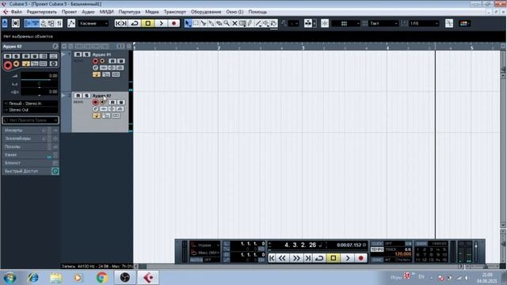This screenshot has height=285, width=507.
Task: Select the Zoom magnifier tool
Action: 227,23
